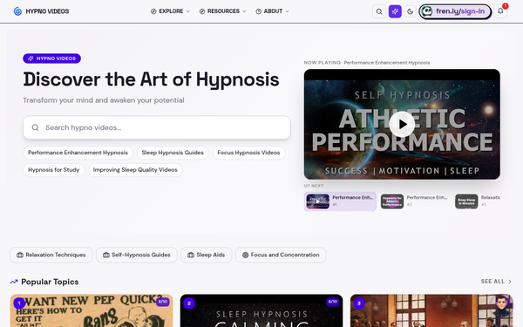The height and width of the screenshot is (327, 523).
Task: Click the purple sparkle AI button
Action: tap(395, 11)
